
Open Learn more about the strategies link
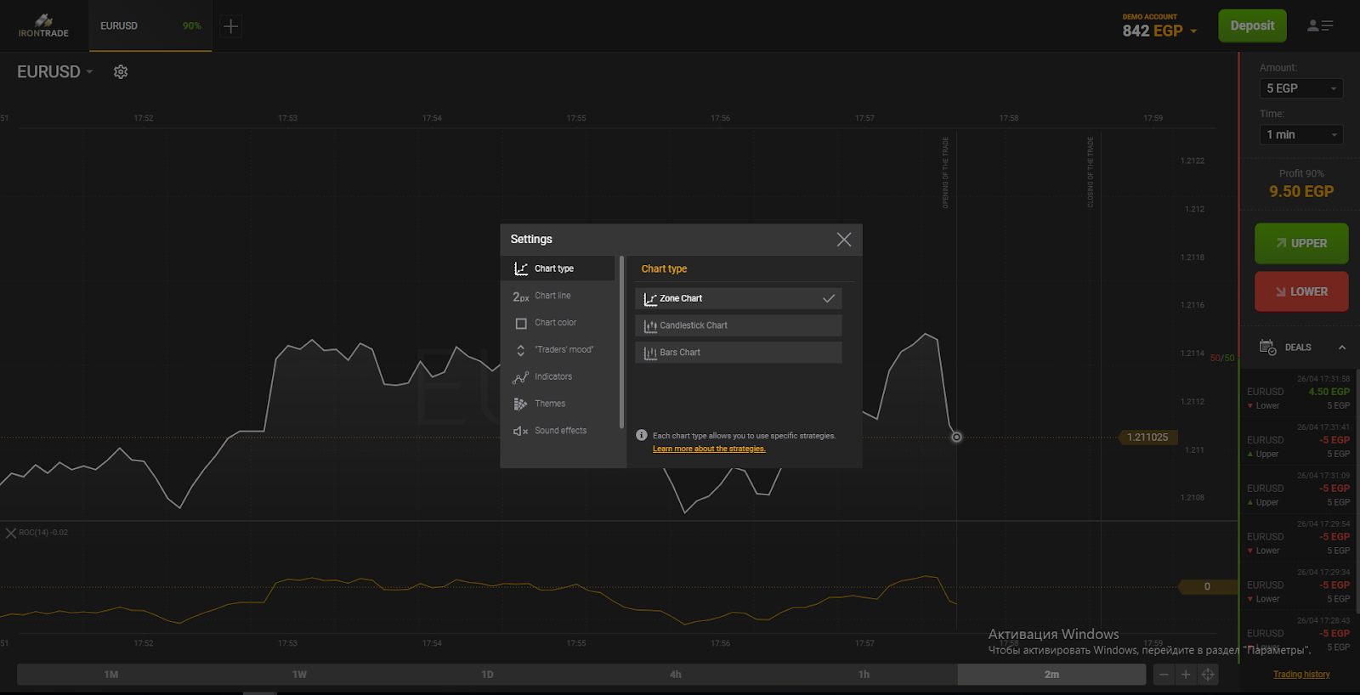coord(709,449)
